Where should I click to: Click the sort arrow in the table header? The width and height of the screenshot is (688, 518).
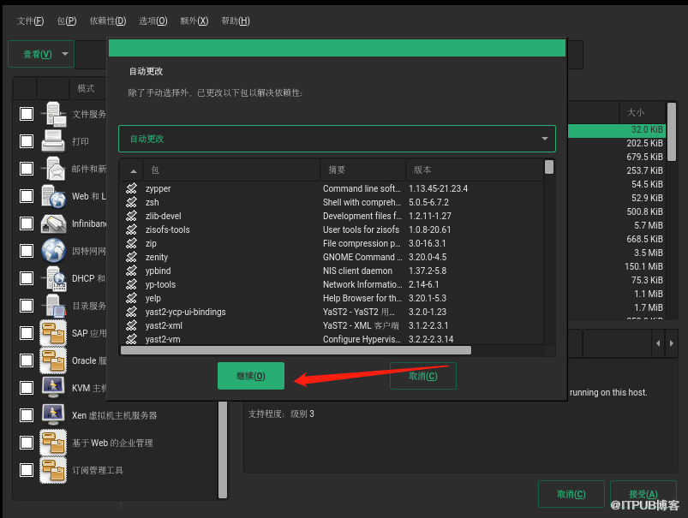click(x=133, y=170)
